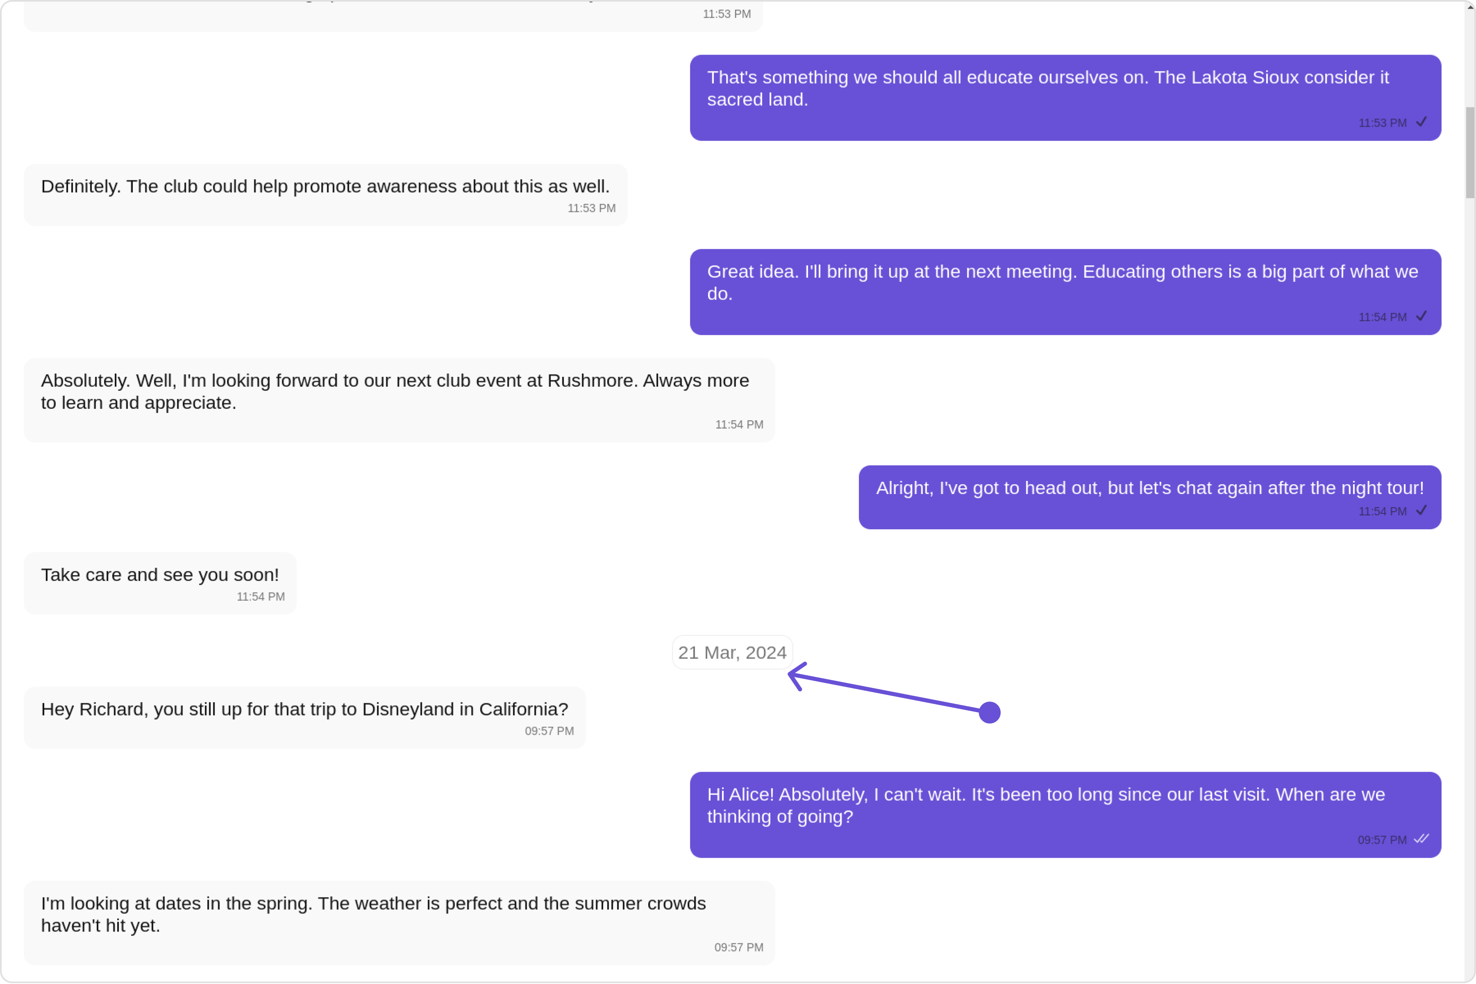Click 'Great idea. I'll bring it up' bubble
Screen dimensions: 1476x984
(1066, 292)
